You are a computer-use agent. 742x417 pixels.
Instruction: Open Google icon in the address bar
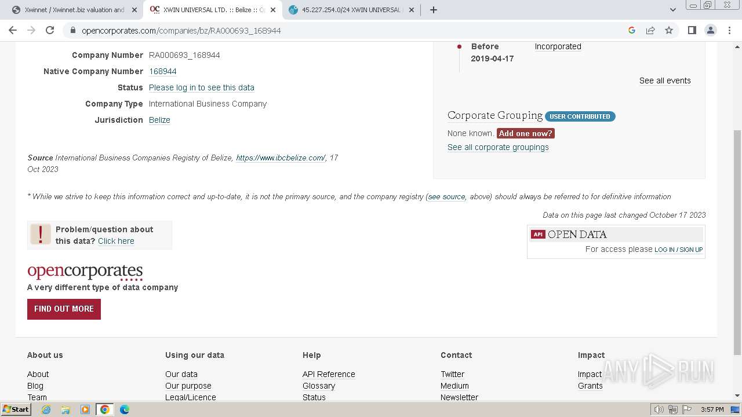(632, 30)
